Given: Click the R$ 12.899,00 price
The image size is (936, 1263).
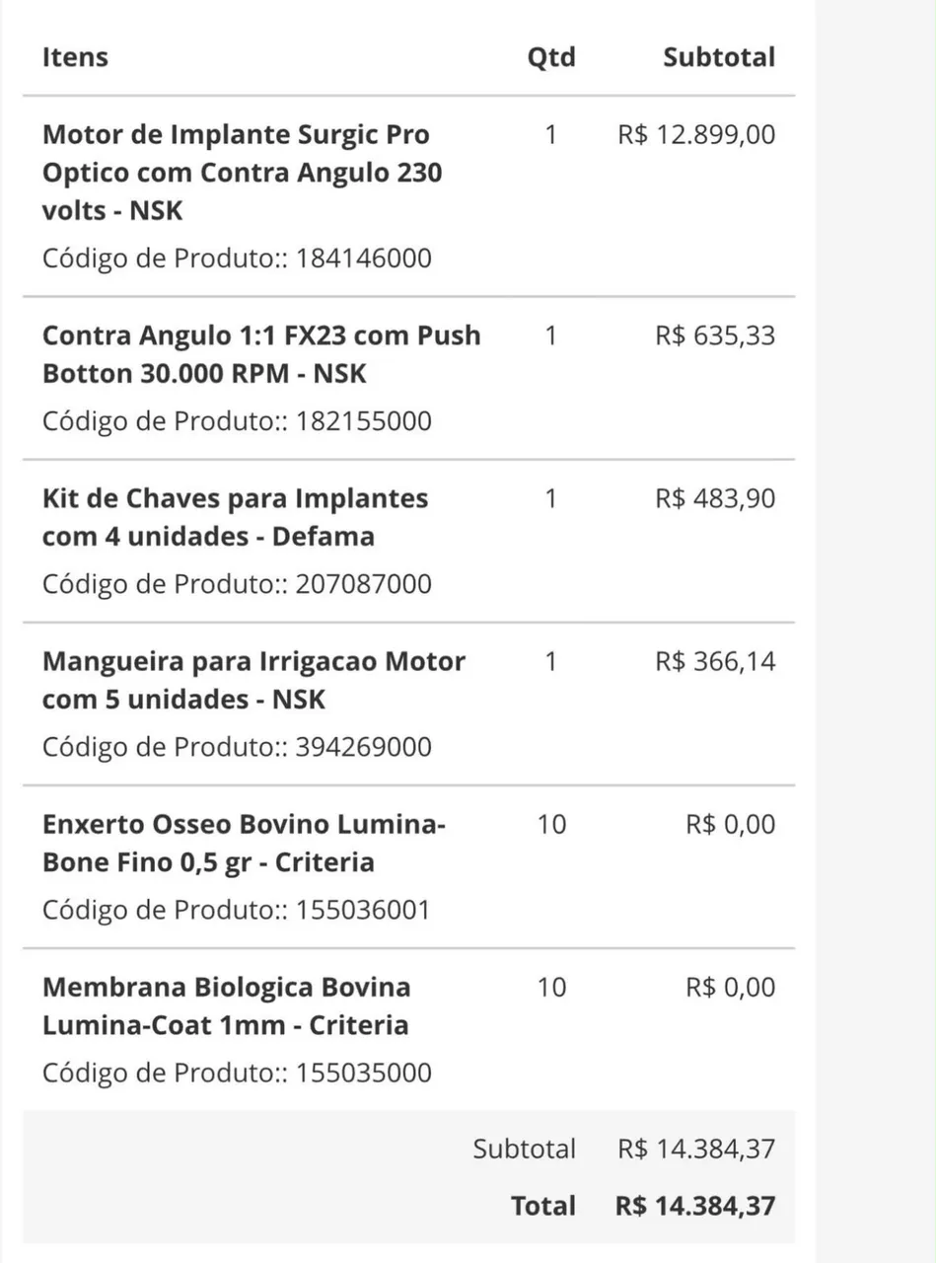Looking at the screenshot, I should pos(696,134).
